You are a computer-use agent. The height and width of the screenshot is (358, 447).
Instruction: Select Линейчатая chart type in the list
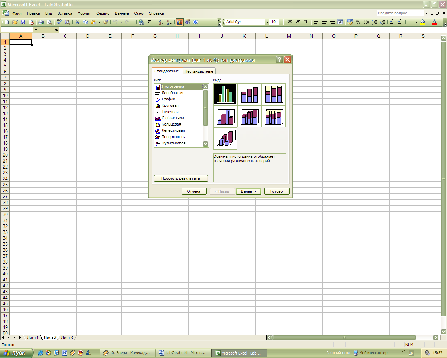(x=172, y=93)
